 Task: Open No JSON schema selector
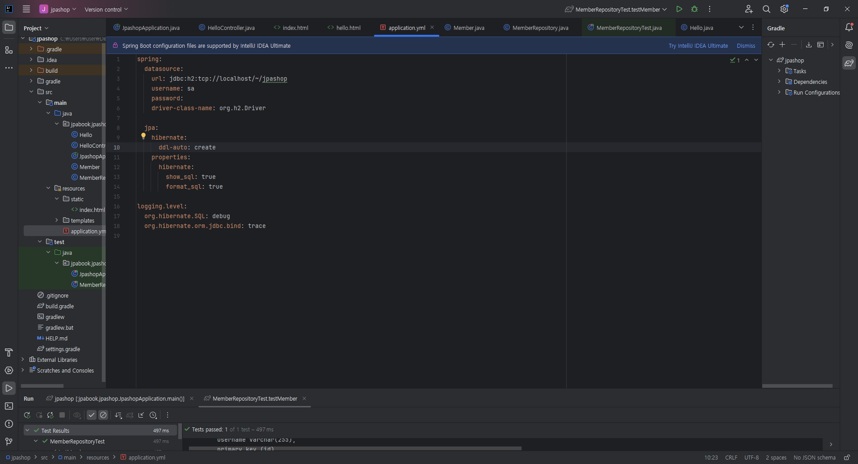coord(814,457)
